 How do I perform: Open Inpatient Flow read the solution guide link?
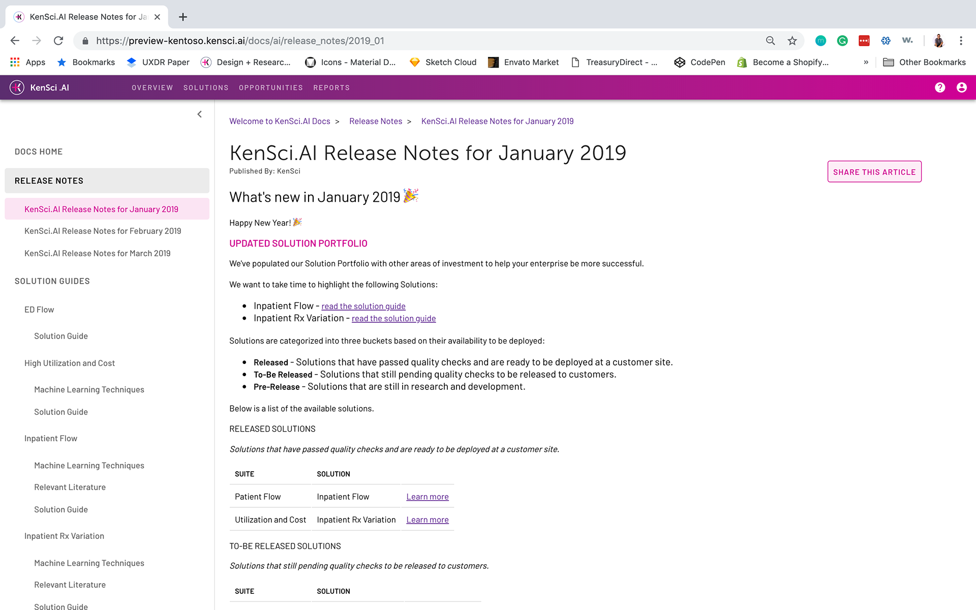click(x=363, y=306)
